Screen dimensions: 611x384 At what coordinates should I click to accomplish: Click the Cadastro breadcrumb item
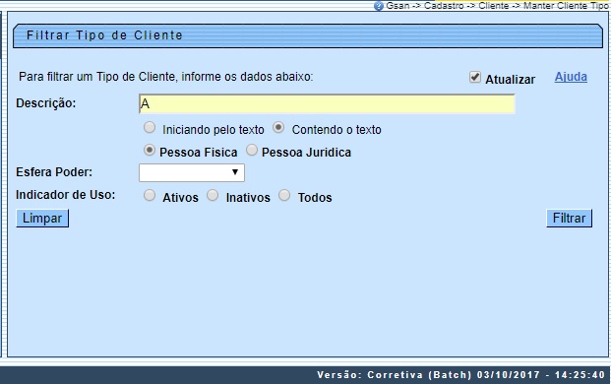(444, 6)
